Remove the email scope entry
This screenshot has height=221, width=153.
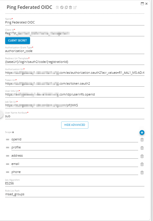click(x=142, y=164)
